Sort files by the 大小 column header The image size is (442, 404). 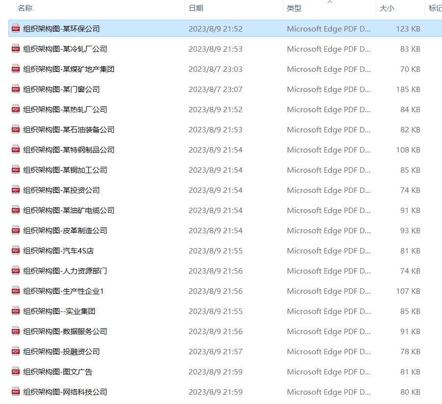pyautogui.click(x=387, y=8)
